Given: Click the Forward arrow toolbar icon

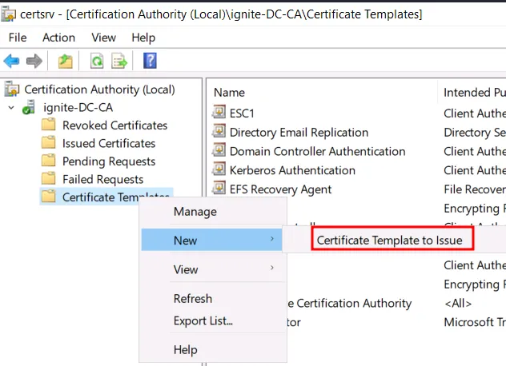Looking at the screenshot, I should tap(34, 61).
